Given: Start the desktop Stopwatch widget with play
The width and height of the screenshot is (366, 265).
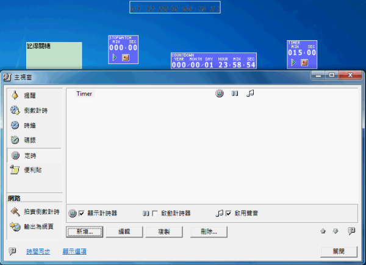Looking at the screenshot, I should click(x=115, y=57).
